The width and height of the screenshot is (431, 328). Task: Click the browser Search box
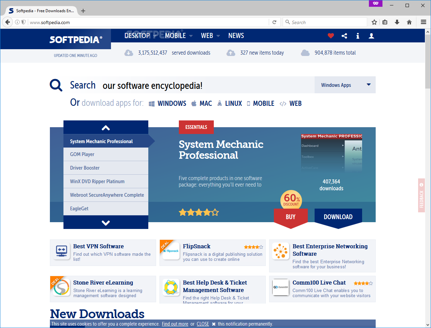point(325,22)
